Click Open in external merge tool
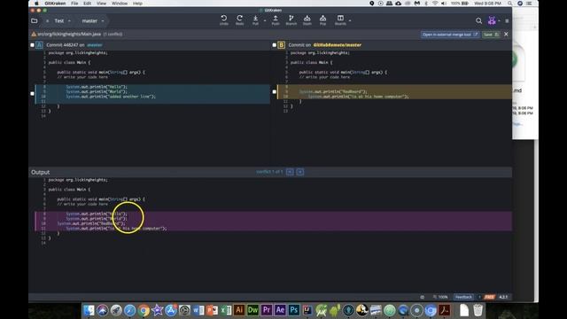 pos(449,35)
